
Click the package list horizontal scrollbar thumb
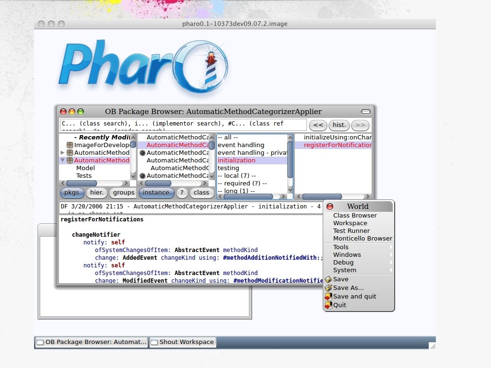pos(82,183)
